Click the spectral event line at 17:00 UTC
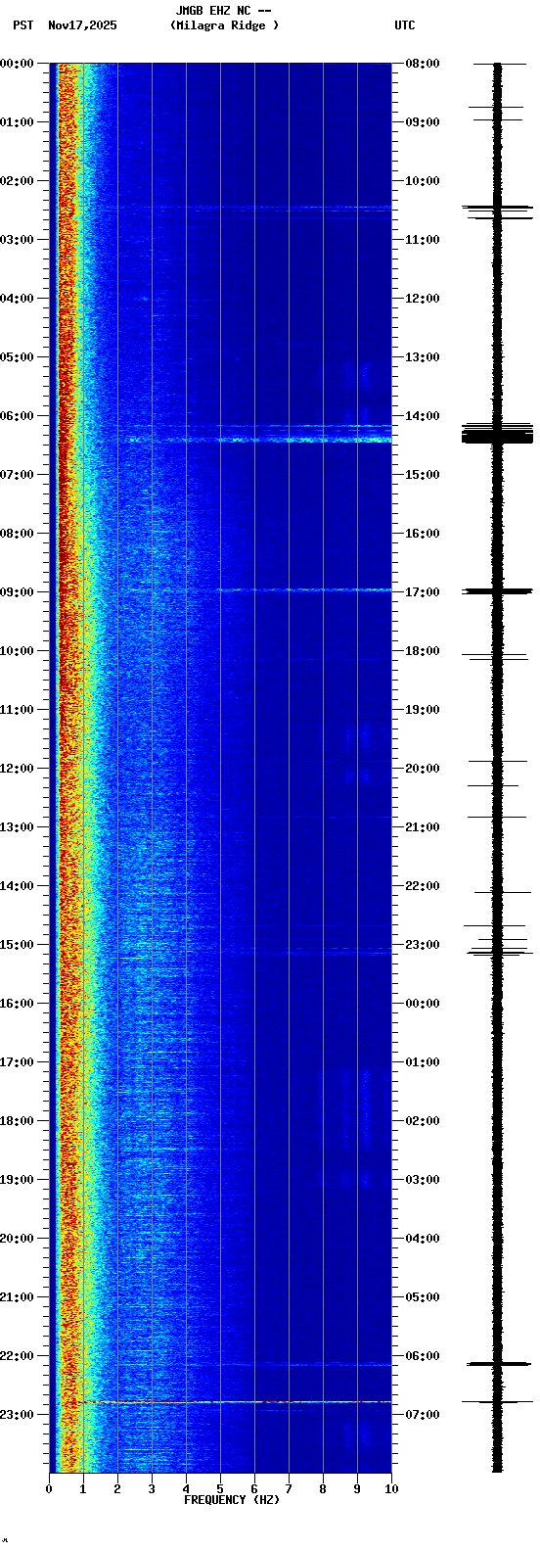The image size is (540, 1551). pyautogui.click(x=303, y=589)
